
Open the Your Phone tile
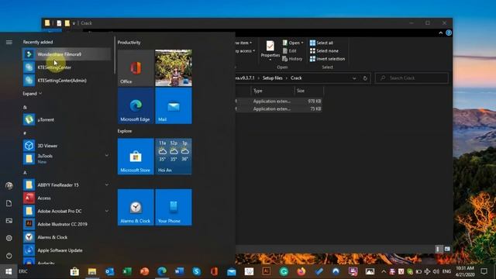pos(174,207)
